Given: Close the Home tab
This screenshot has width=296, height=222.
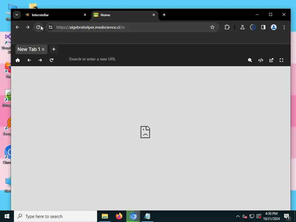Looking at the screenshot, I should pos(154,15).
